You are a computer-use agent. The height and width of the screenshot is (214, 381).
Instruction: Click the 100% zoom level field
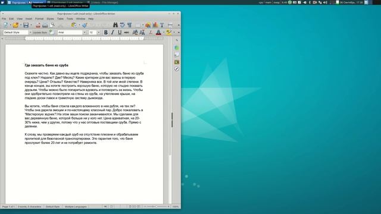point(176,207)
